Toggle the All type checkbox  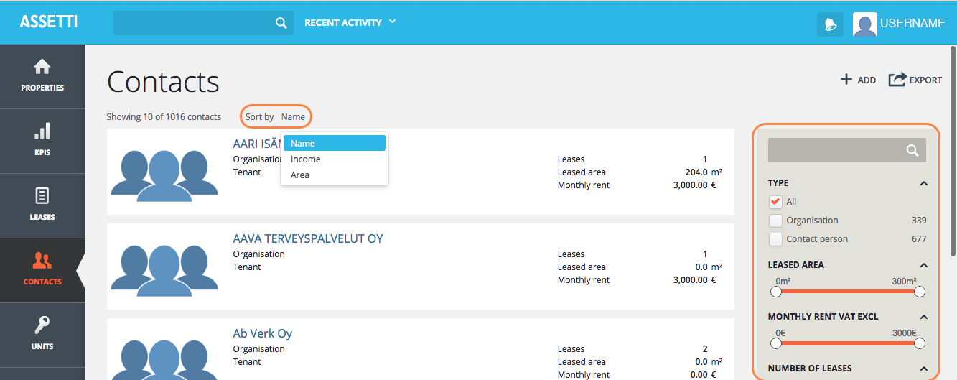tap(775, 202)
